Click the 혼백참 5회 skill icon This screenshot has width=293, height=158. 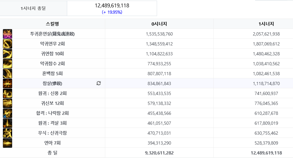click(7, 73)
